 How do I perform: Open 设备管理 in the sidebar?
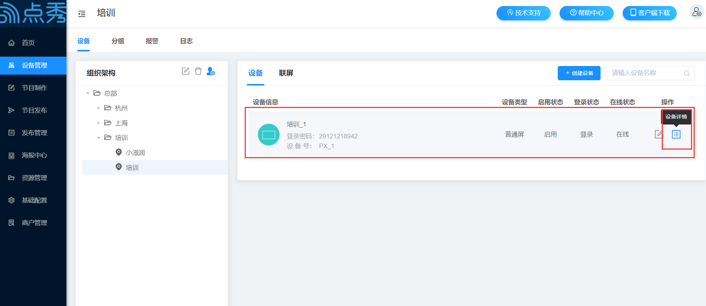[x=33, y=65]
